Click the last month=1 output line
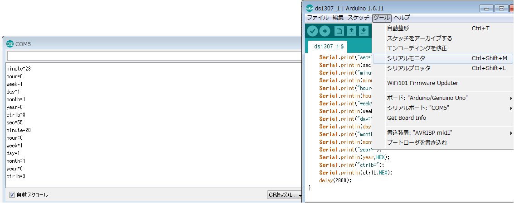This screenshot has height=203, width=514. point(16,161)
